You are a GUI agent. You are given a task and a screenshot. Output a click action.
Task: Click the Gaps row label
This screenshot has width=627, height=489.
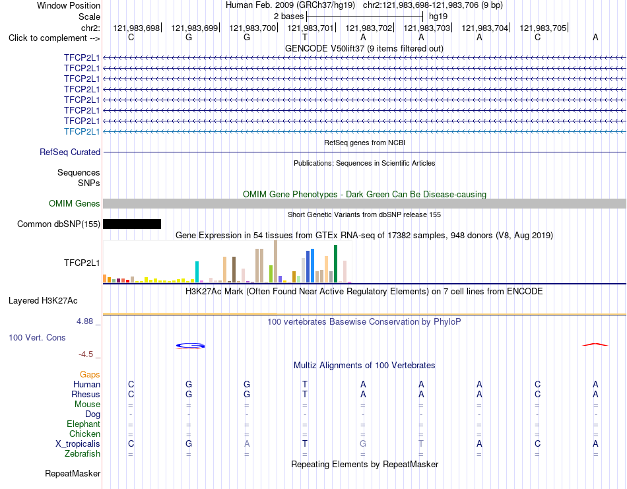[x=90, y=375]
